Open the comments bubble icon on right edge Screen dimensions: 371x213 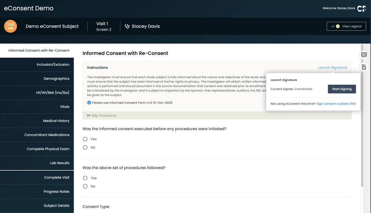[364, 55]
